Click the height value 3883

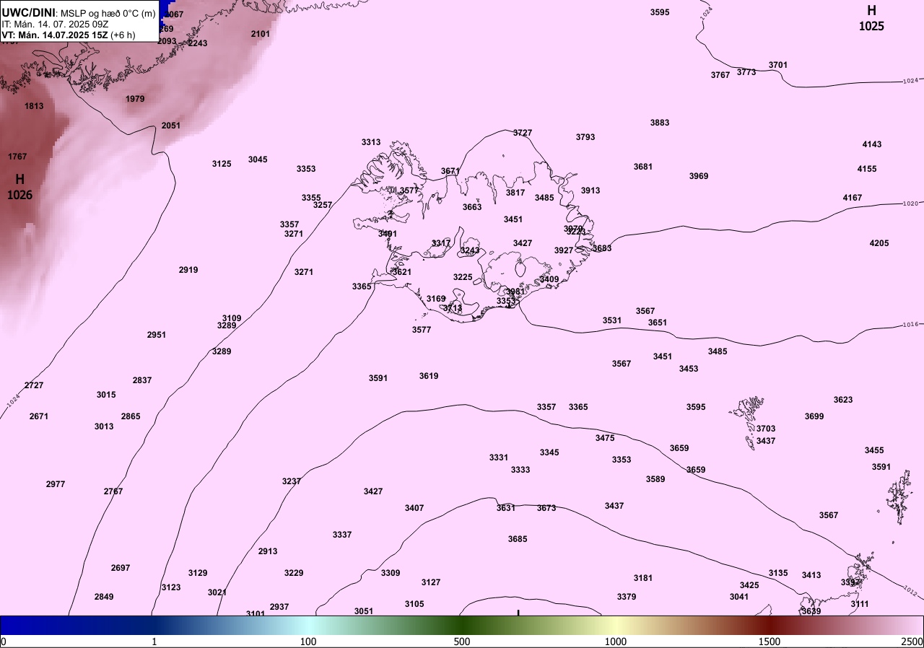tap(660, 123)
